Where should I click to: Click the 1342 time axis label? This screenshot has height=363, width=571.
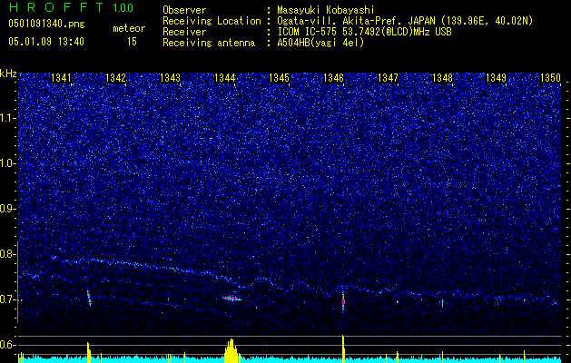pyautogui.click(x=115, y=78)
